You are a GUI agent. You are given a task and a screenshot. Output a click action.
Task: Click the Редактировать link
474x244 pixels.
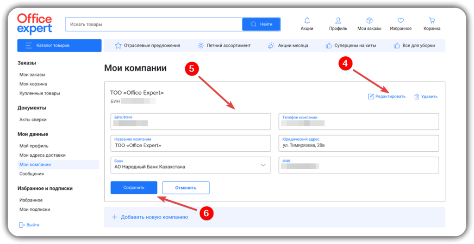(x=387, y=96)
